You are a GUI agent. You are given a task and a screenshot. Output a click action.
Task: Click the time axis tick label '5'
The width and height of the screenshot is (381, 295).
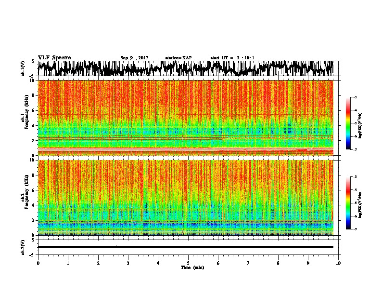[188, 263]
